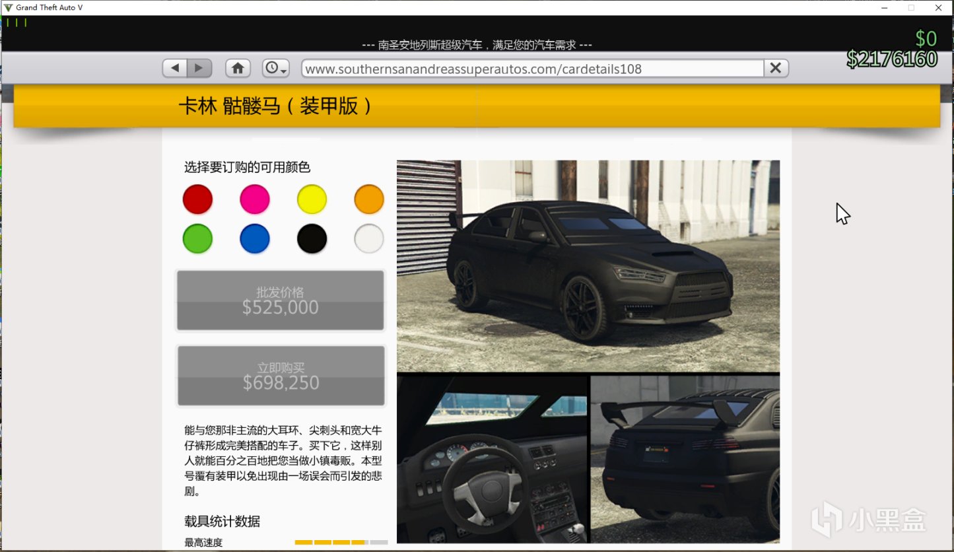Go forward in the in-game browser
This screenshot has width=954, height=552.
[x=199, y=68]
